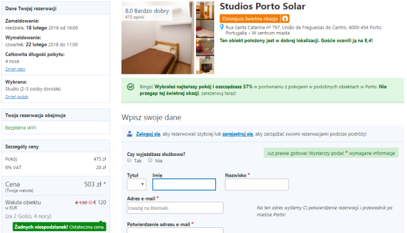The image size is (407, 233).
Task: Click the 415 opinii review count
Action: 135,17
